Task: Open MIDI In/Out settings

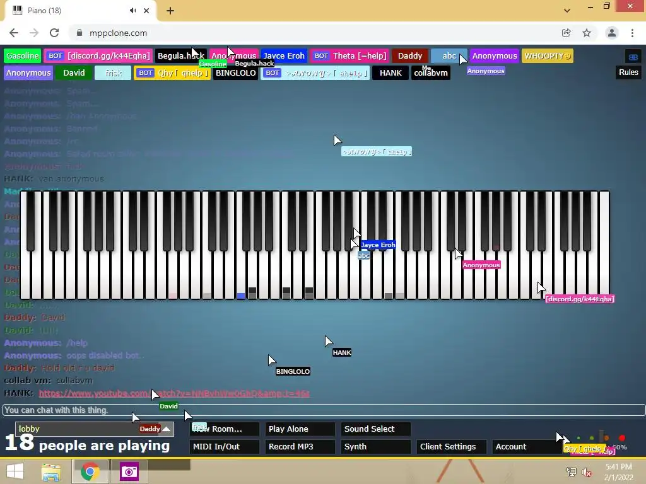Action: [x=225, y=447]
